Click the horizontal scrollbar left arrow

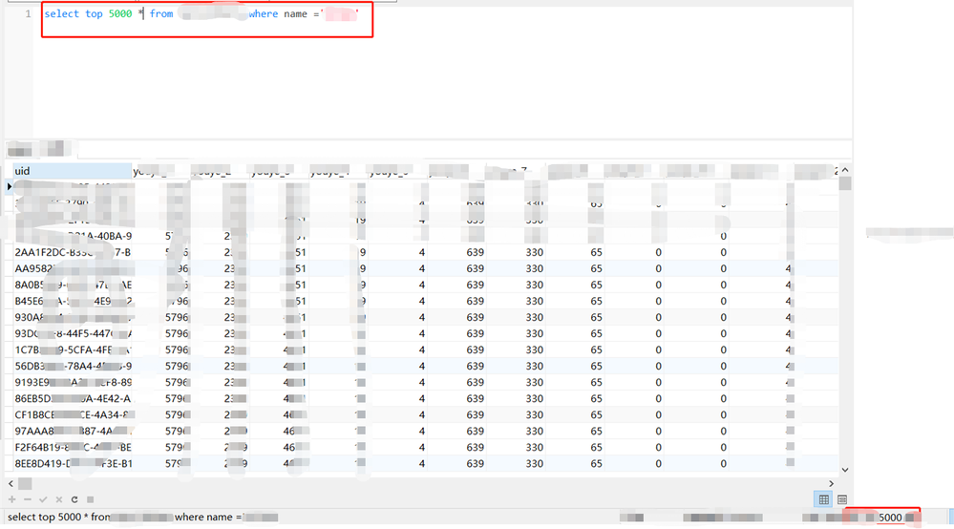[11, 483]
